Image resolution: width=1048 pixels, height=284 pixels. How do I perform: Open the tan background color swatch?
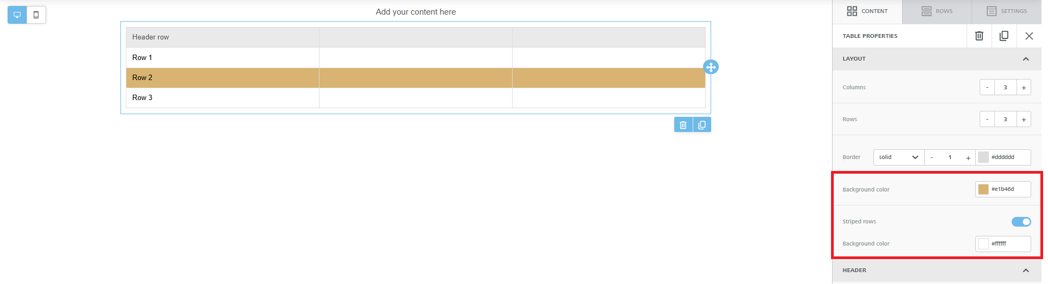tap(983, 189)
